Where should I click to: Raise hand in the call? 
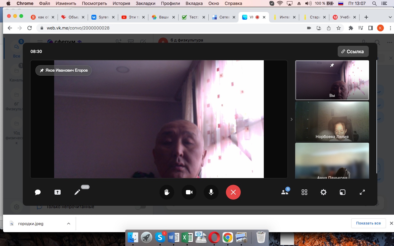click(x=167, y=192)
